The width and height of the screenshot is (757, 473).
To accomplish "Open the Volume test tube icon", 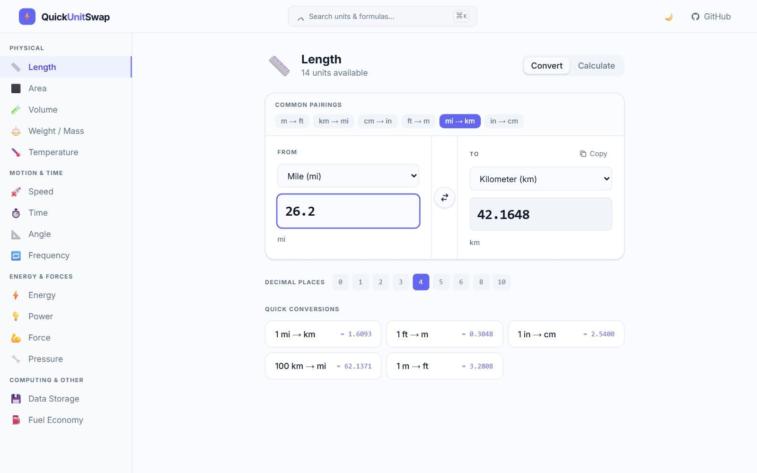I will coord(16,110).
